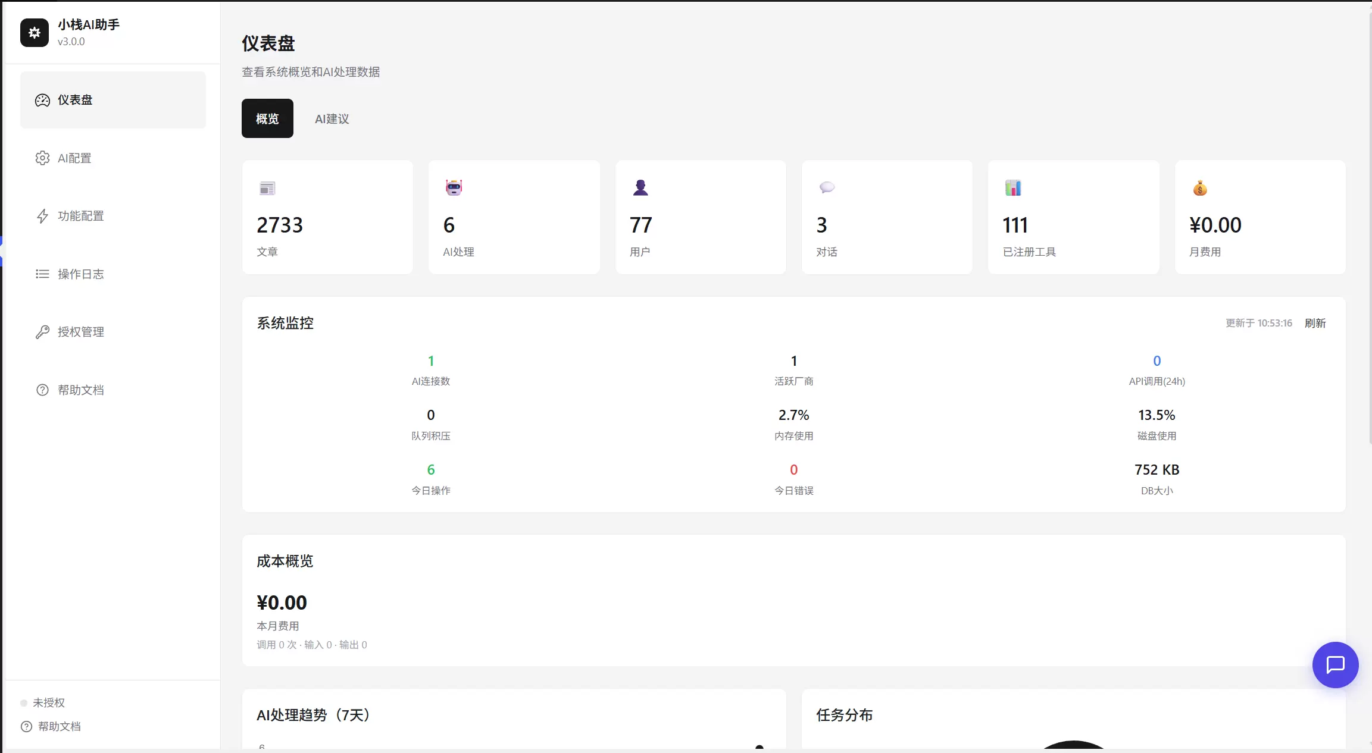Open 操作日志 menu item
The height and width of the screenshot is (753, 1372).
[x=113, y=274]
